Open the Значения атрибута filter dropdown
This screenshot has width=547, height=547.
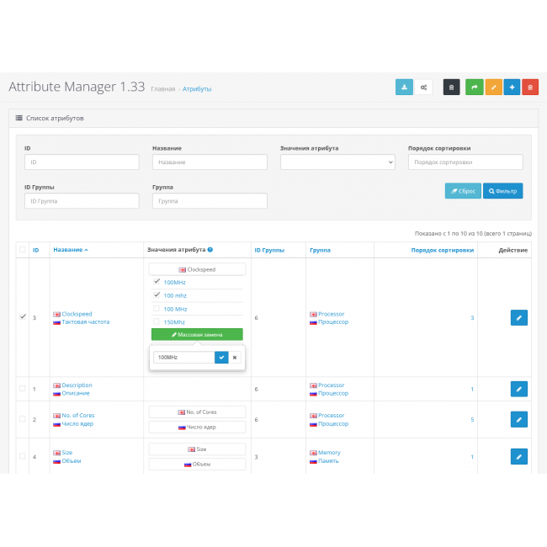coord(337,162)
